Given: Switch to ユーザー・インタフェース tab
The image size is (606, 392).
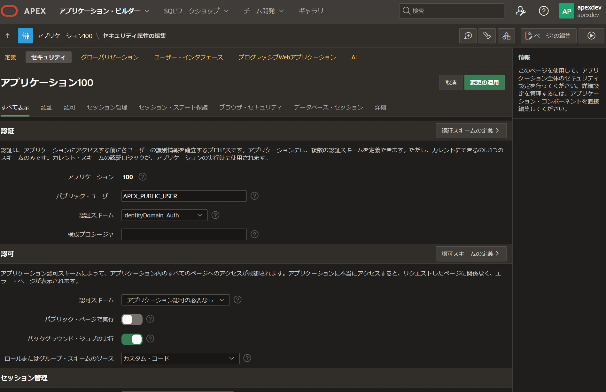Looking at the screenshot, I should (188, 57).
